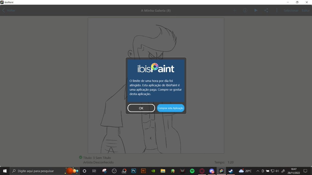
Task: Click the green checkmark beside Título
Action: pyautogui.click(x=81, y=157)
